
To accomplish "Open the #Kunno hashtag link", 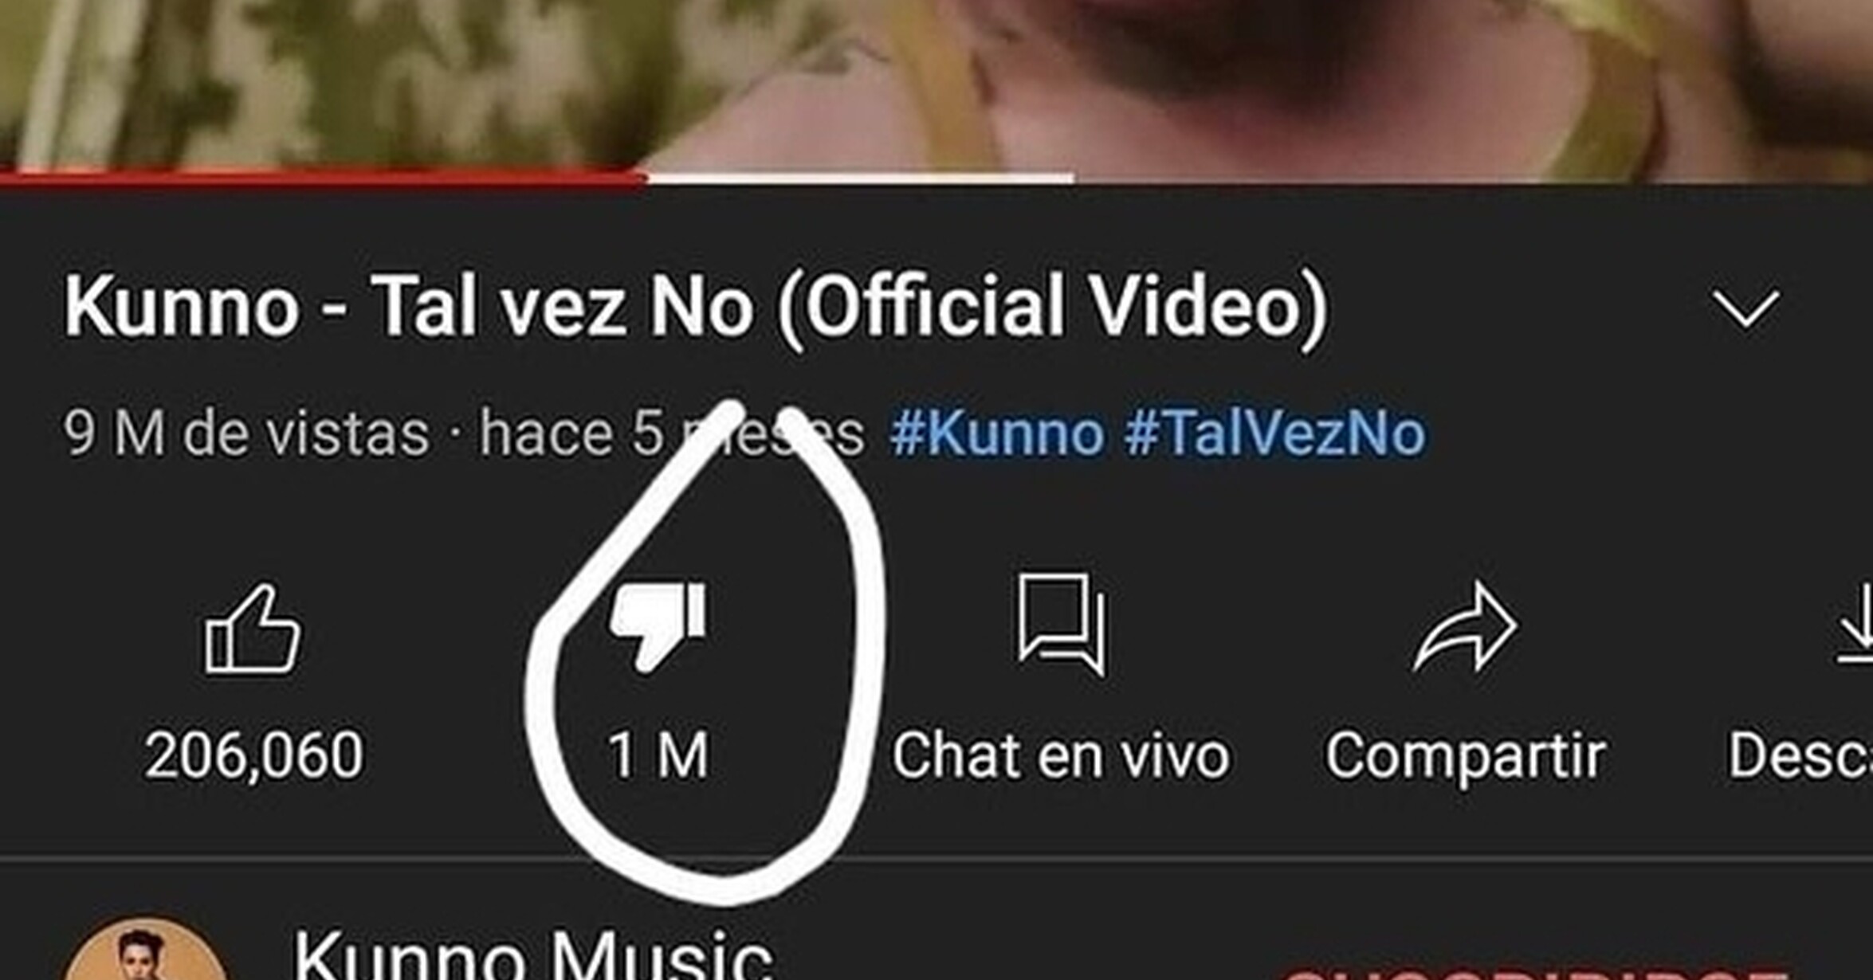I will point(997,434).
